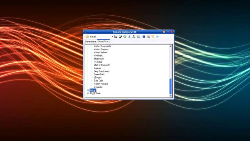This screenshot has width=250, height=141.
Task: Click the light blue round icon
Action: point(157,36)
